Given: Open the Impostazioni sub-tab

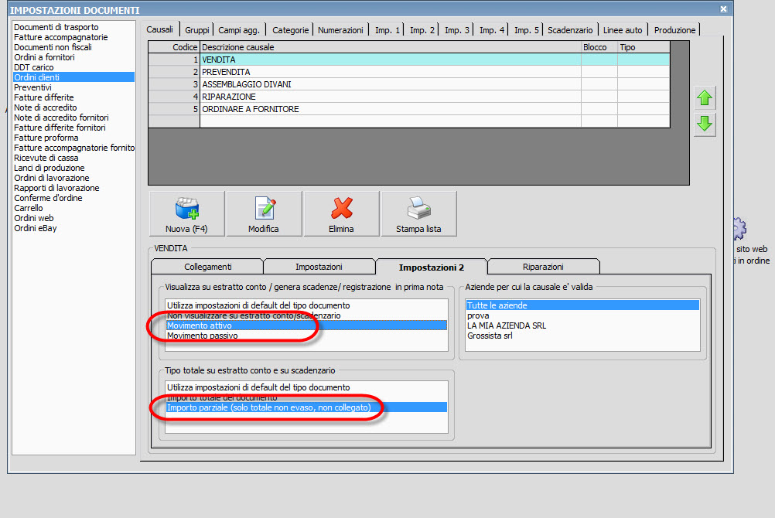Looking at the screenshot, I should [319, 267].
